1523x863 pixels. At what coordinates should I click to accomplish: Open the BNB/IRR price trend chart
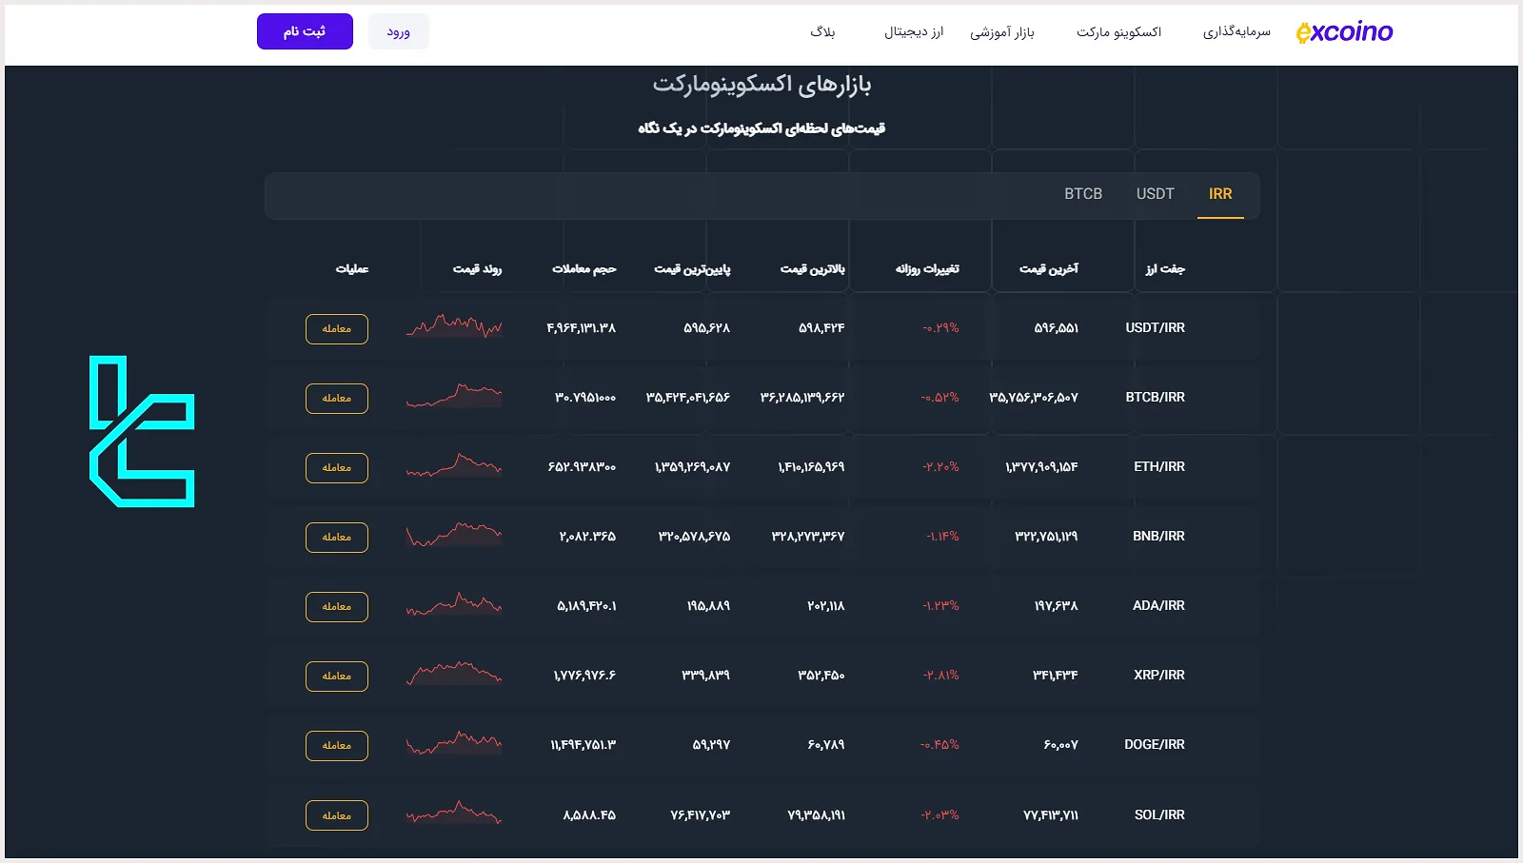pos(454,537)
